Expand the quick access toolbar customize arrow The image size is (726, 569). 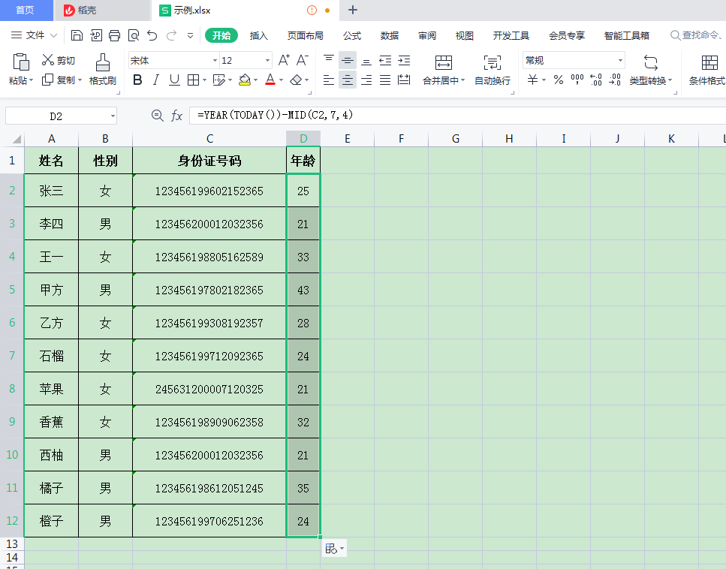click(x=190, y=35)
